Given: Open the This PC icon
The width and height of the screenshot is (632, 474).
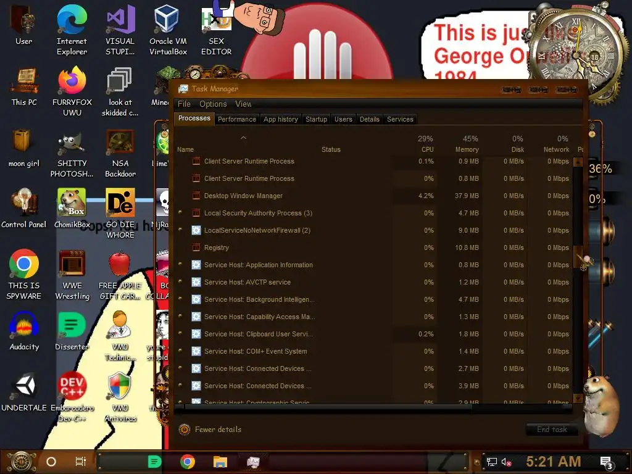Looking at the screenshot, I should pos(24,86).
